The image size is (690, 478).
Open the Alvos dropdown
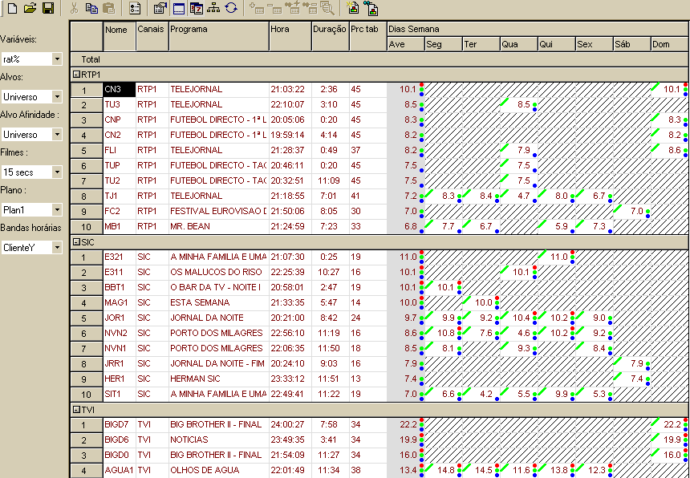(57, 97)
